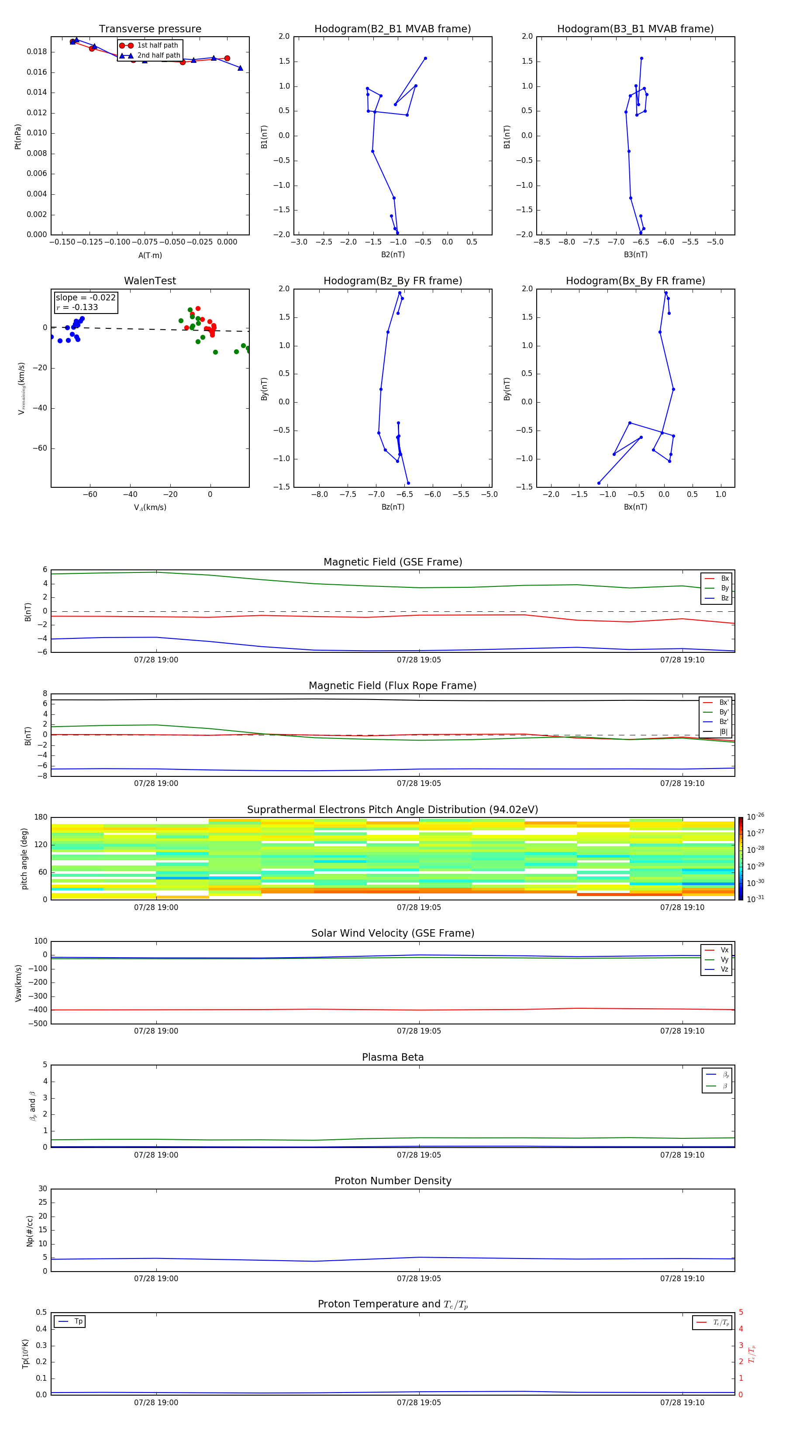Screen dimensions: 786x1441
Task: Click '1st half path' legend entry
Action: pos(149,45)
